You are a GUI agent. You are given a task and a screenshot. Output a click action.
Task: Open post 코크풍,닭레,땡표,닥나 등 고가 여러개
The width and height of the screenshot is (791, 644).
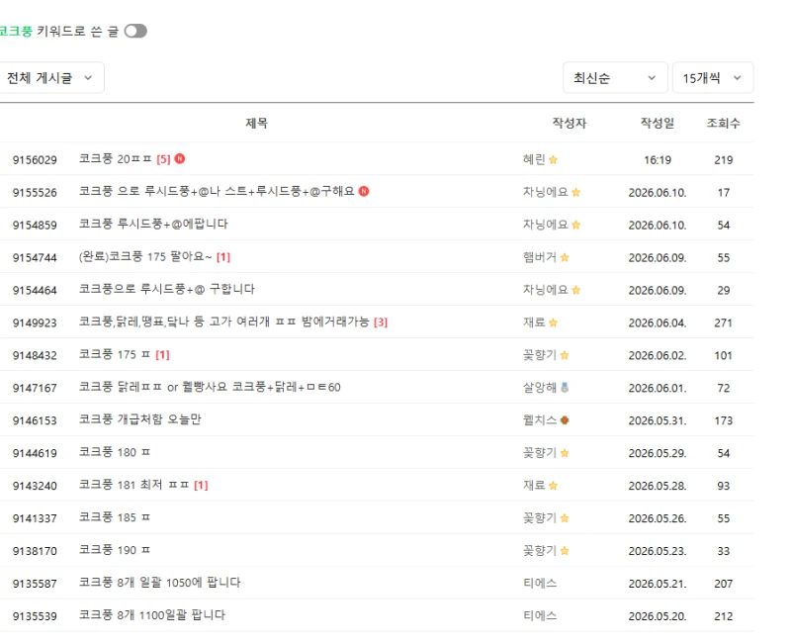(x=224, y=322)
